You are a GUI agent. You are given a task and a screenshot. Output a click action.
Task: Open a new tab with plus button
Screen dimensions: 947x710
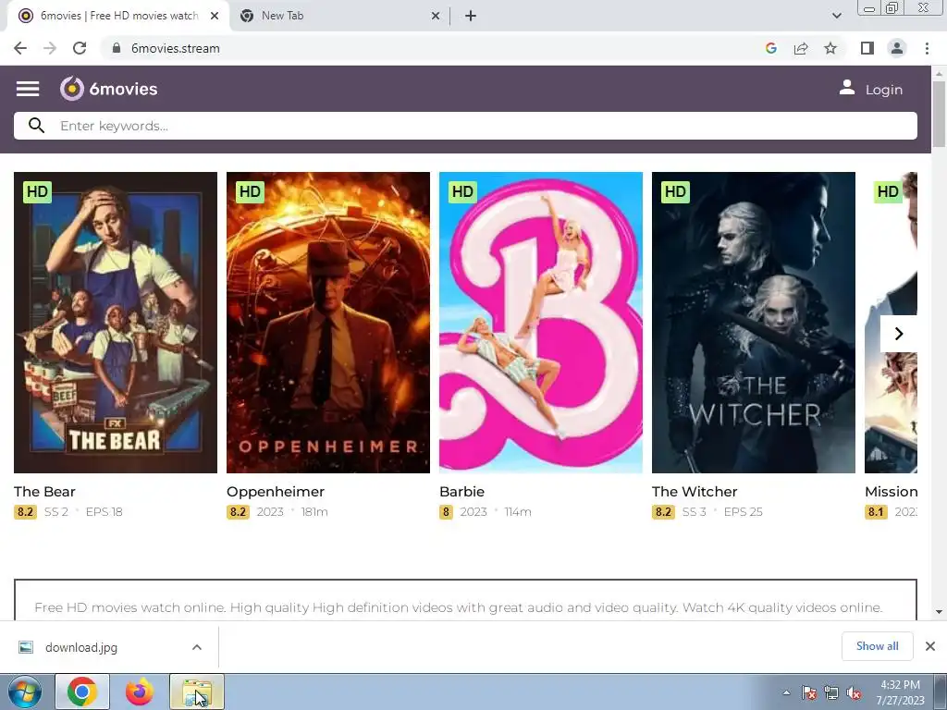point(471,16)
